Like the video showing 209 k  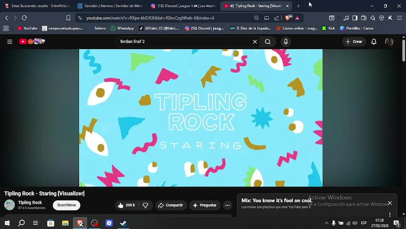126,205
